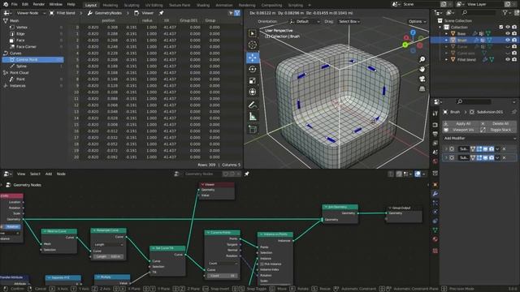Toggle Pick Instance checkbox in Instance on Points
The image size is (520, 292).
[262, 264]
